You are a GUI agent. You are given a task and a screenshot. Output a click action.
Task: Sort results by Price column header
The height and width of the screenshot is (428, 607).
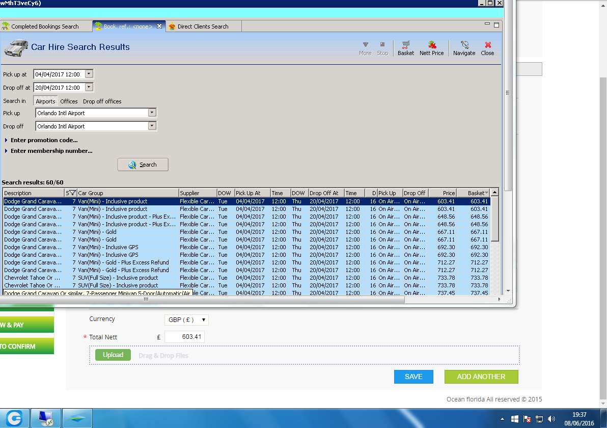point(443,193)
